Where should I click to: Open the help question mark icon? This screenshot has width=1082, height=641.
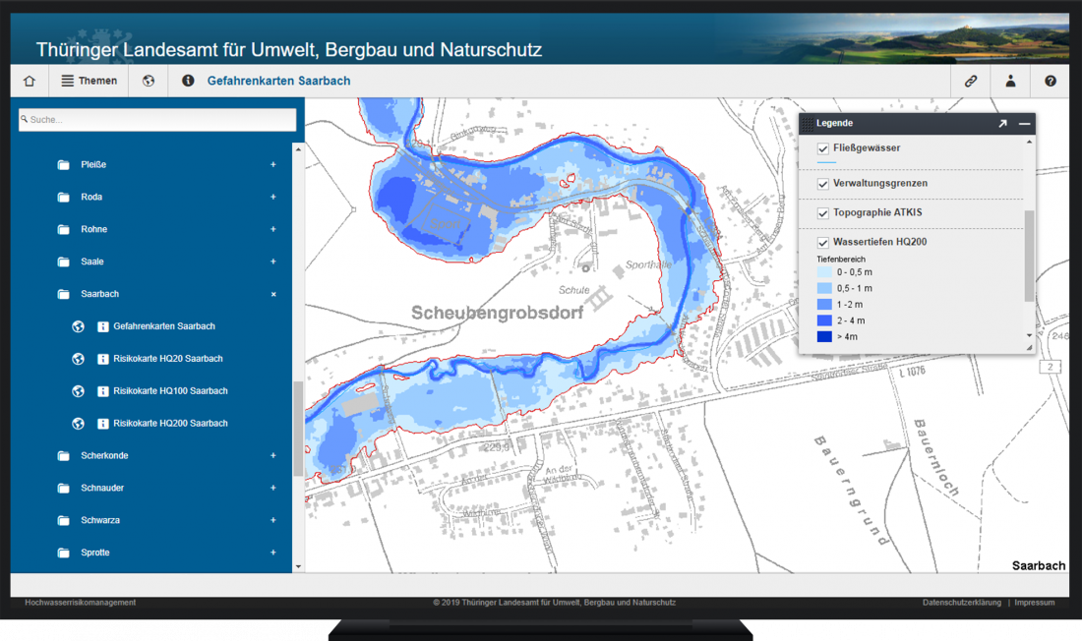(1051, 82)
